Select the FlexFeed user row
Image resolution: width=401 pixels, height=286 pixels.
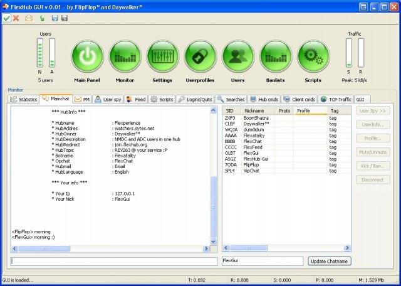pos(286,147)
